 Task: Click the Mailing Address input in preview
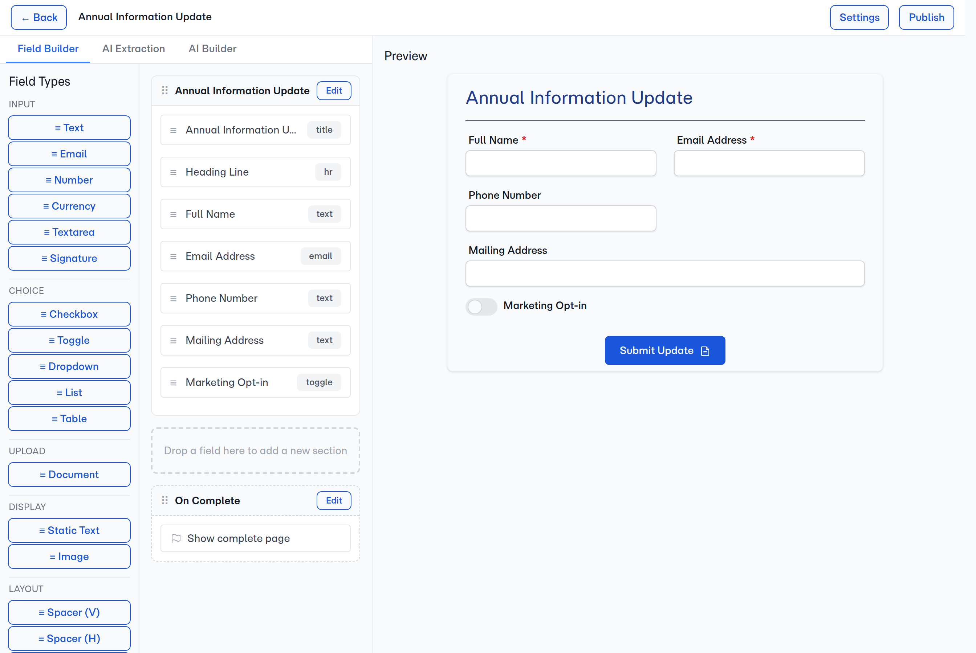[x=665, y=274]
